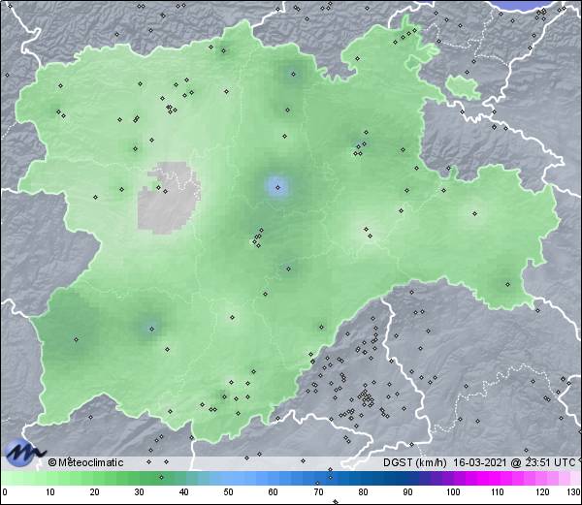Viewport: 582px width, 505px height.
Task: Click legend value 100
Action: pyautogui.click(x=453, y=492)
